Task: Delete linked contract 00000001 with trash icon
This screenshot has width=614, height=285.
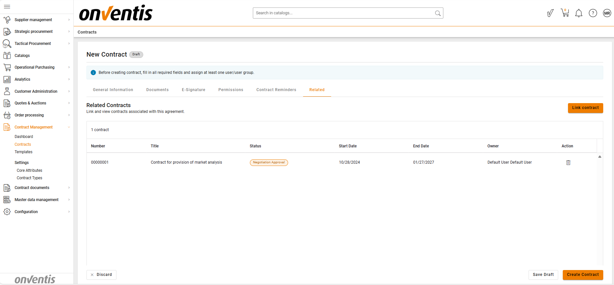Action: [568, 163]
